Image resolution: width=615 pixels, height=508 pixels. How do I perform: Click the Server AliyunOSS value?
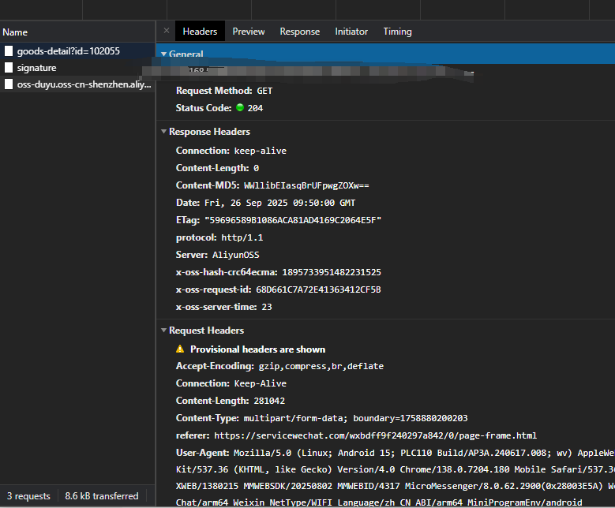point(236,255)
